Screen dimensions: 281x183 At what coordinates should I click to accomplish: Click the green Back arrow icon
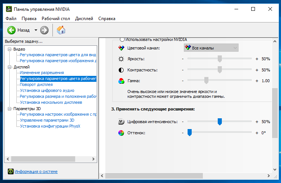pyautogui.click(x=12, y=30)
